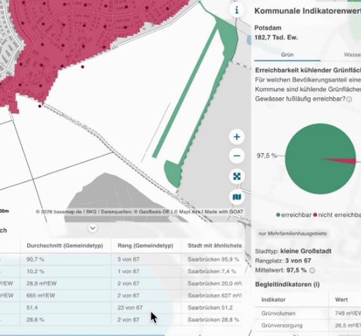Select the Grünversorgung row
The width and height of the screenshot is (361, 336).
[308, 326]
